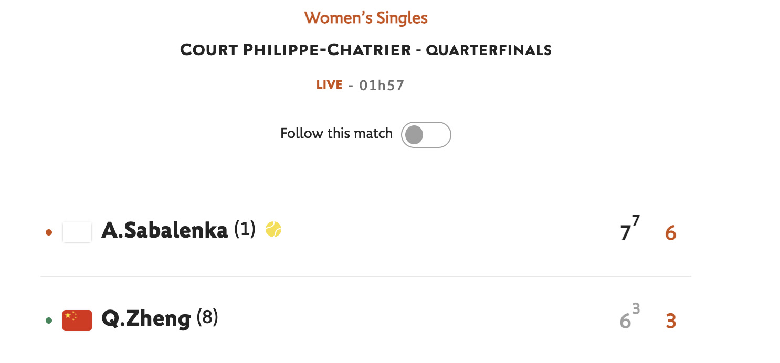The width and height of the screenshot is (780, 363).
Task: Open A.Sabalenka player name
Action: coord(165,230)
